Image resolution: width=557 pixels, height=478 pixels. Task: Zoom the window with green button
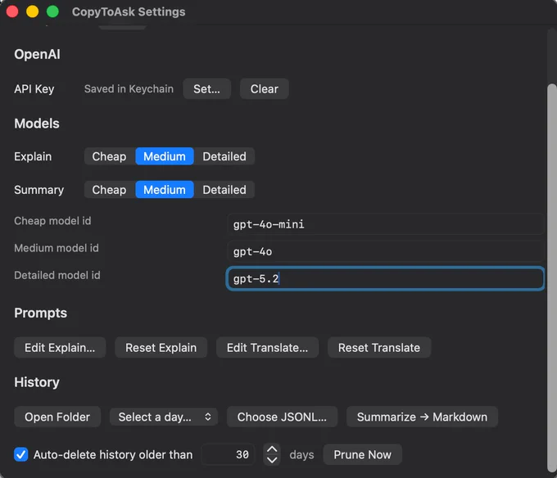click(x=52, y=11)
